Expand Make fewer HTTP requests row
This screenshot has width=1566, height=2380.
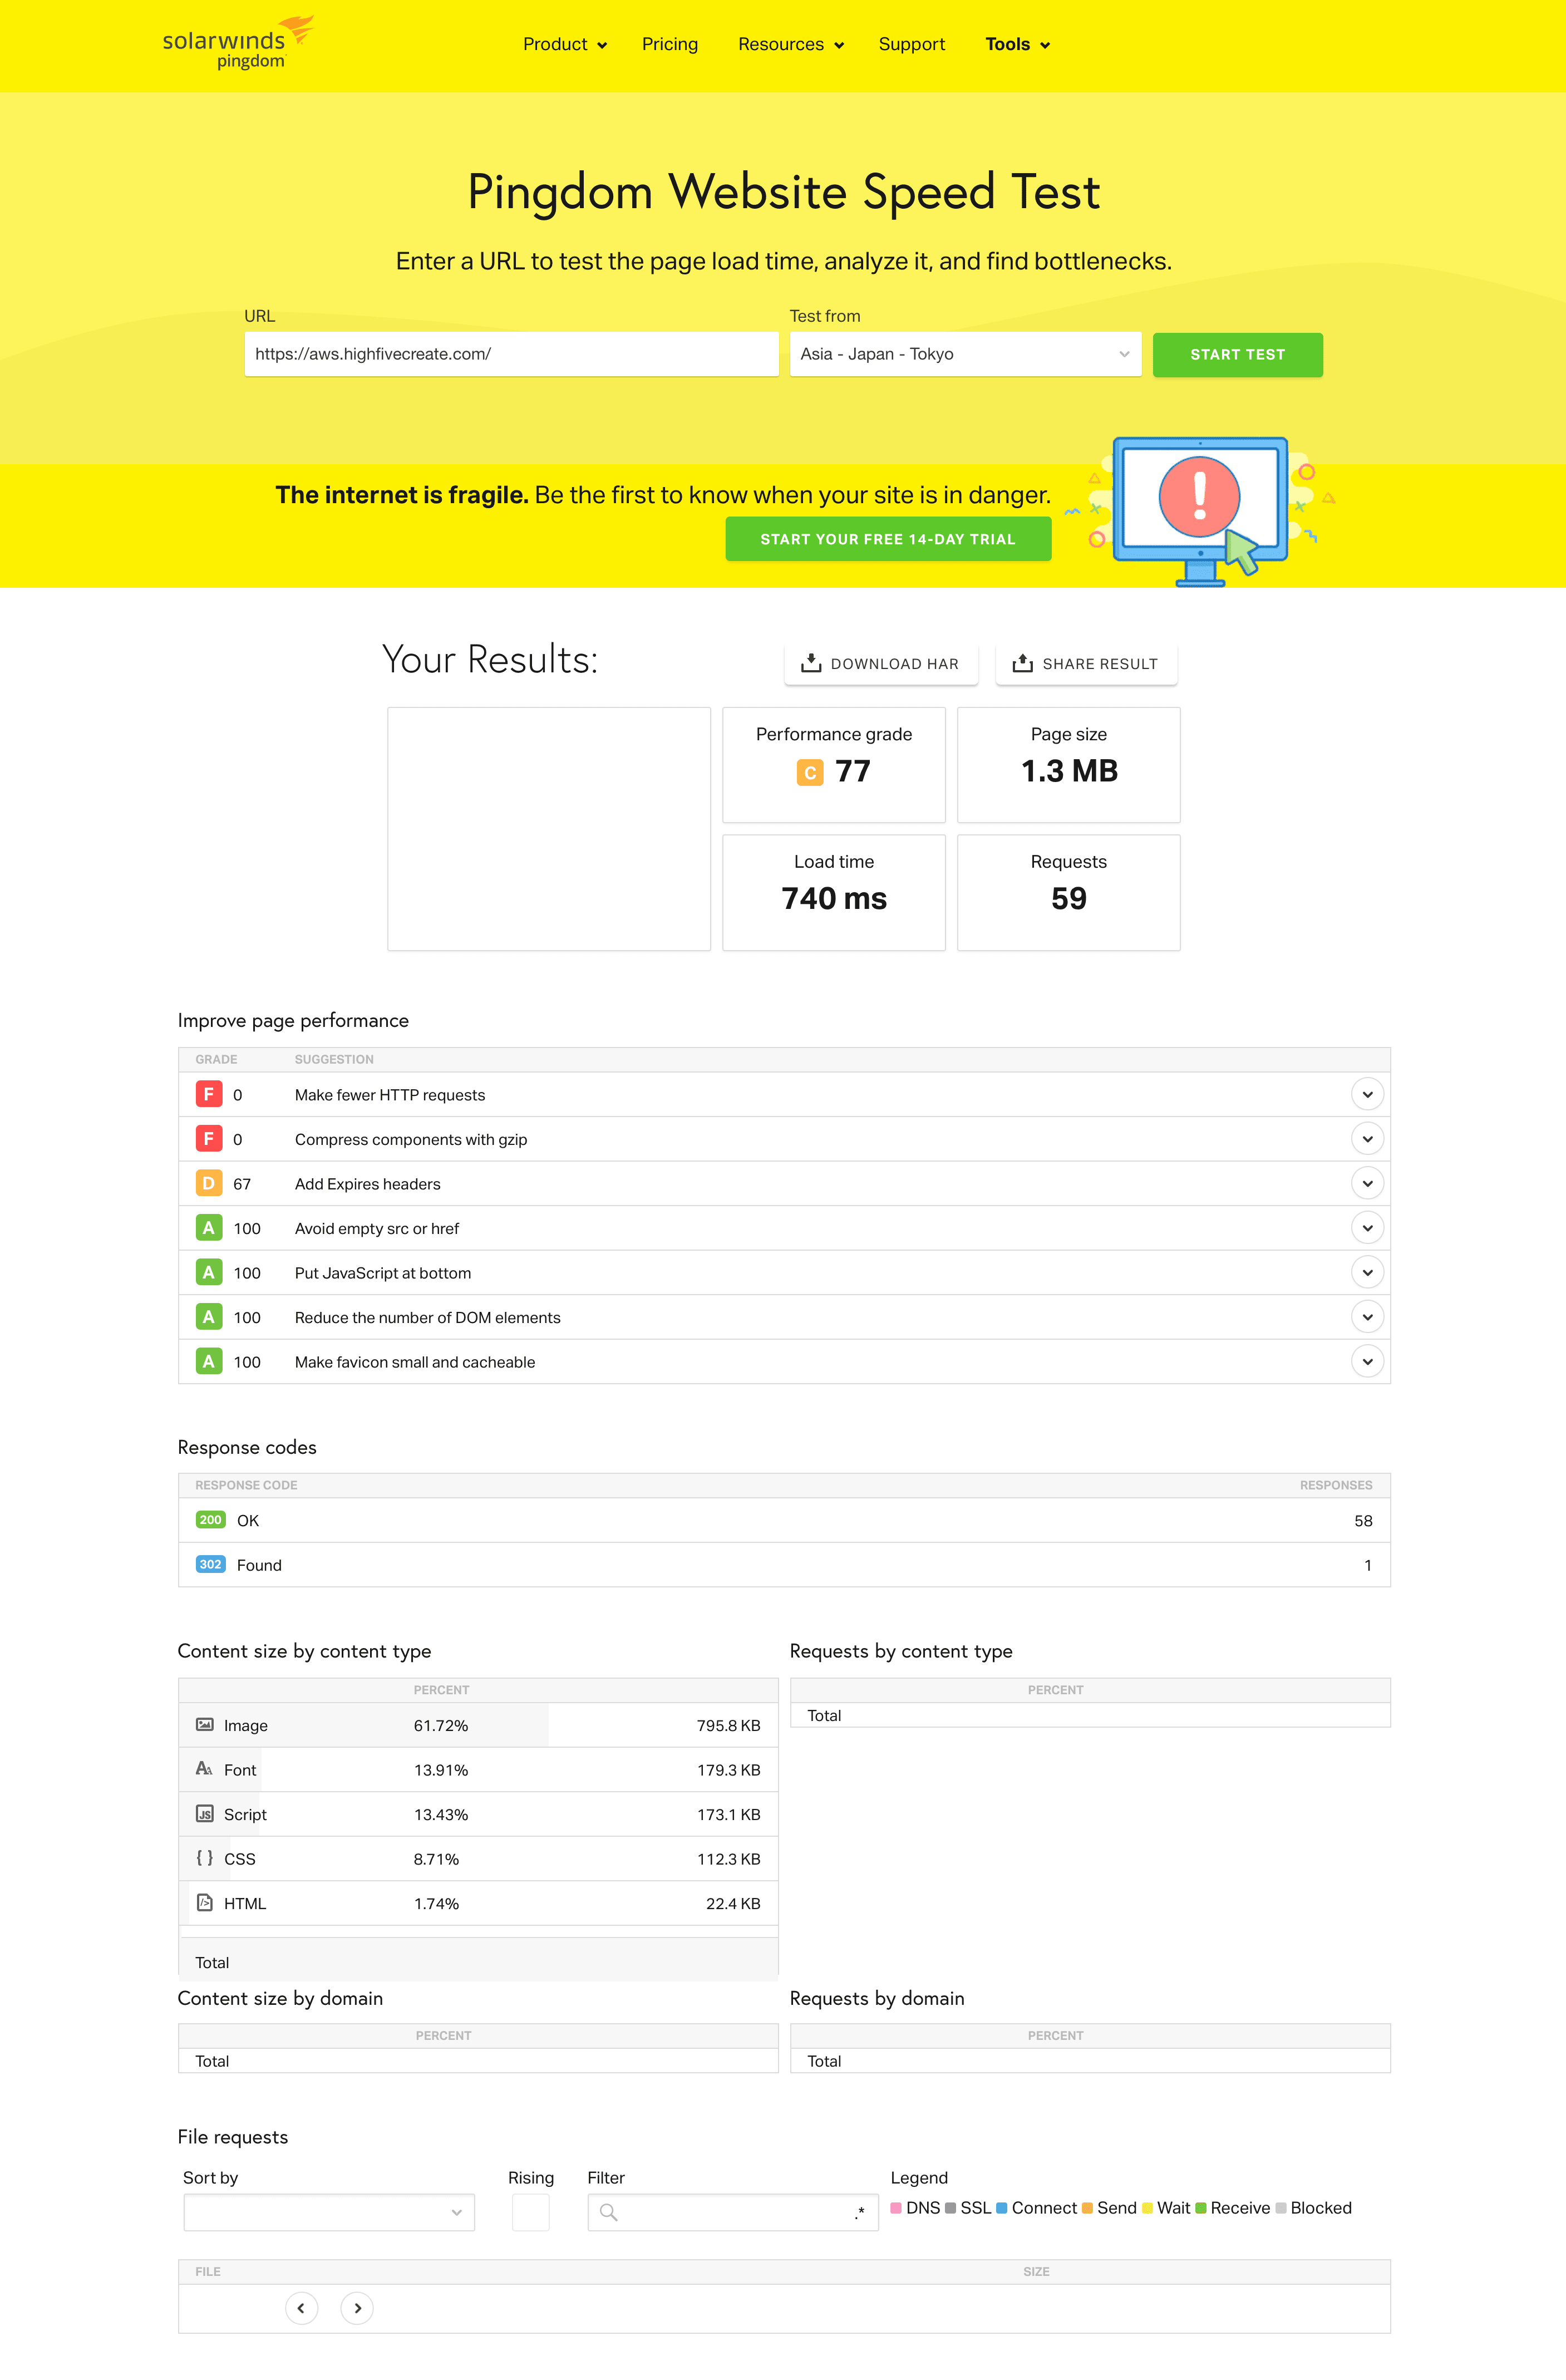click(1367, 1094)
